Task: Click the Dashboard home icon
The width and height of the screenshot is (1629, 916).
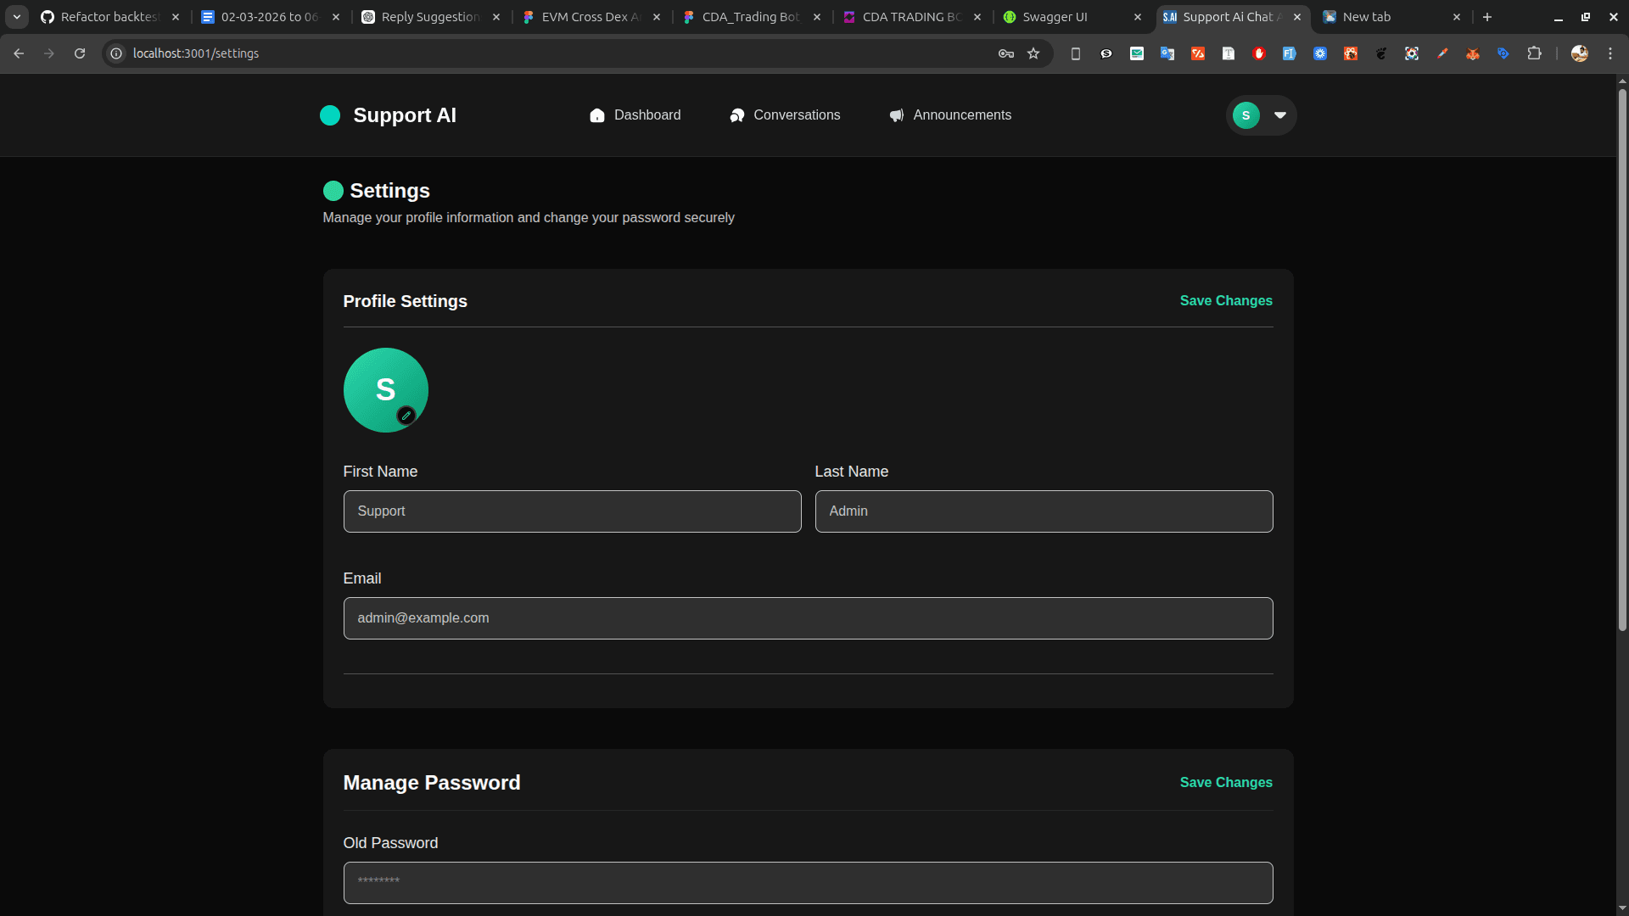Action: (x=597, y=115)
